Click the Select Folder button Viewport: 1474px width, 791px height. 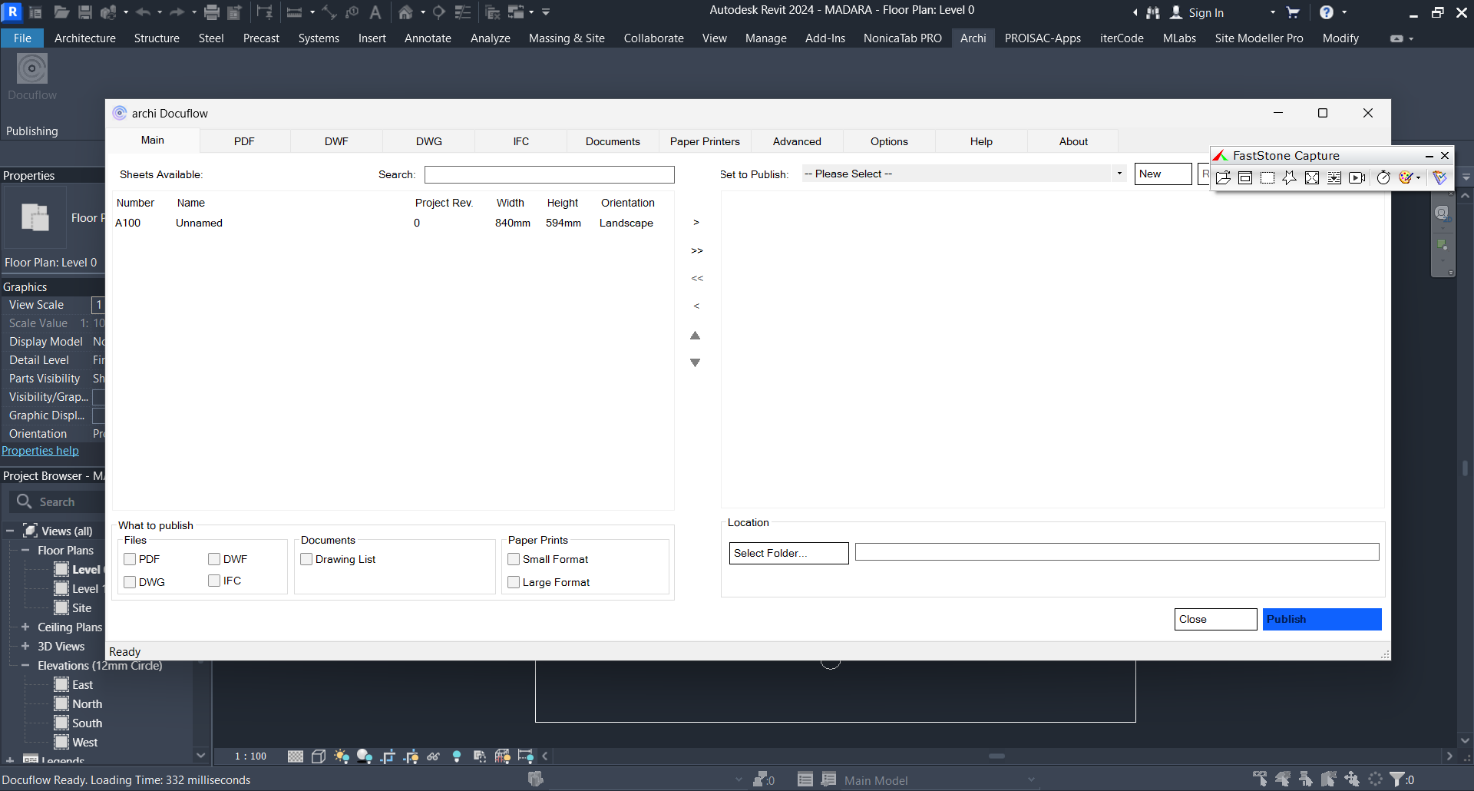788,553
